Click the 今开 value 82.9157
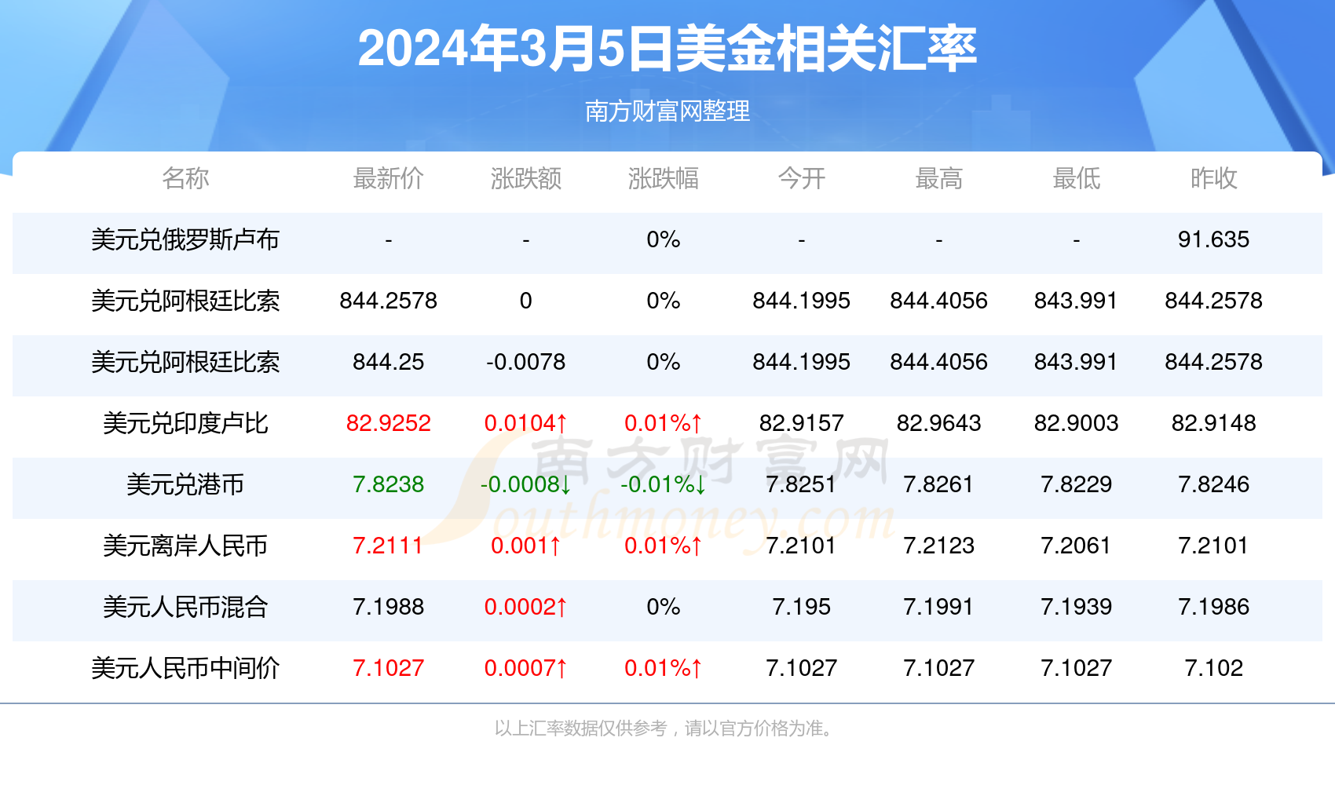The width and height of the screenshot is (1335, 785). coord(801,423)
